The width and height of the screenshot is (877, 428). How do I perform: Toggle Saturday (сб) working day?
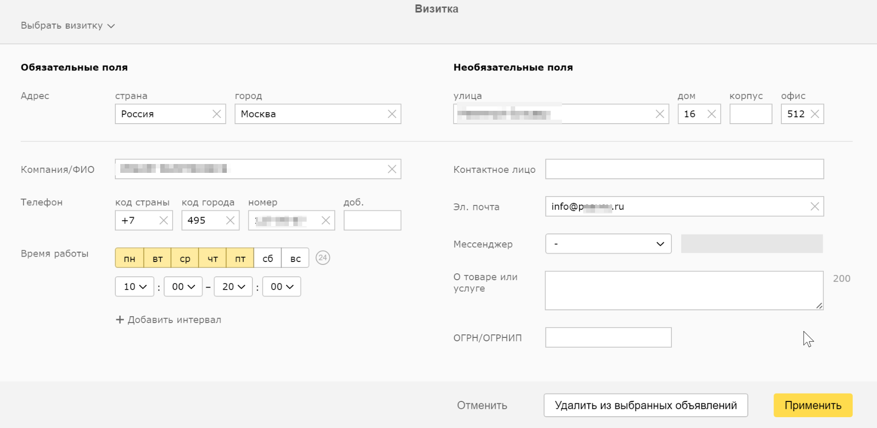(x=268, y=258)
